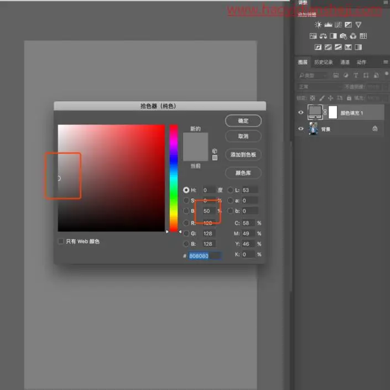Click the layer mask thumbnail of 颜色填充 1
Image resolution: width=390 pixels, height=390 pixels.
point(333,112)
